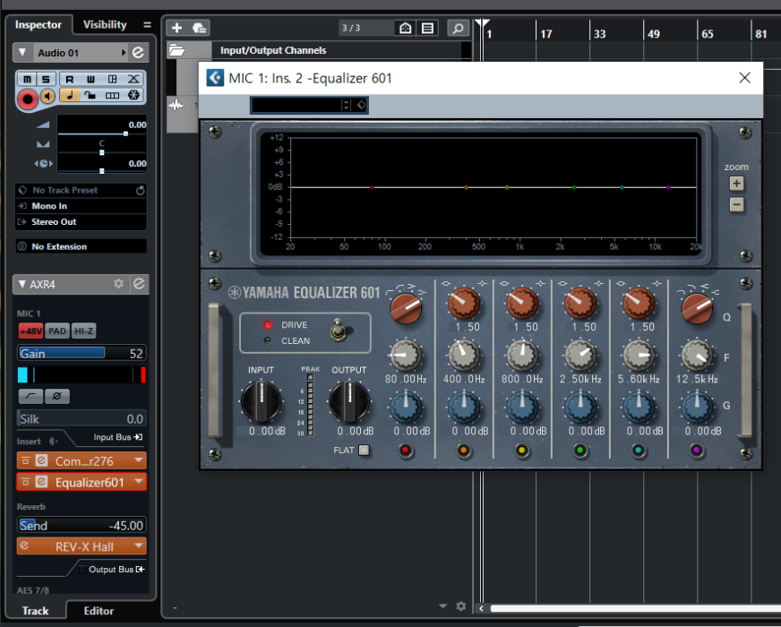This screenshot has width=781, height=627.
Task: Collapse the Audio 01 inspector section
Action: coord(22,52)
